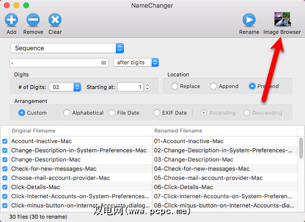Click the Starting at number field
305x222 pixels.
tap(130, 87)
